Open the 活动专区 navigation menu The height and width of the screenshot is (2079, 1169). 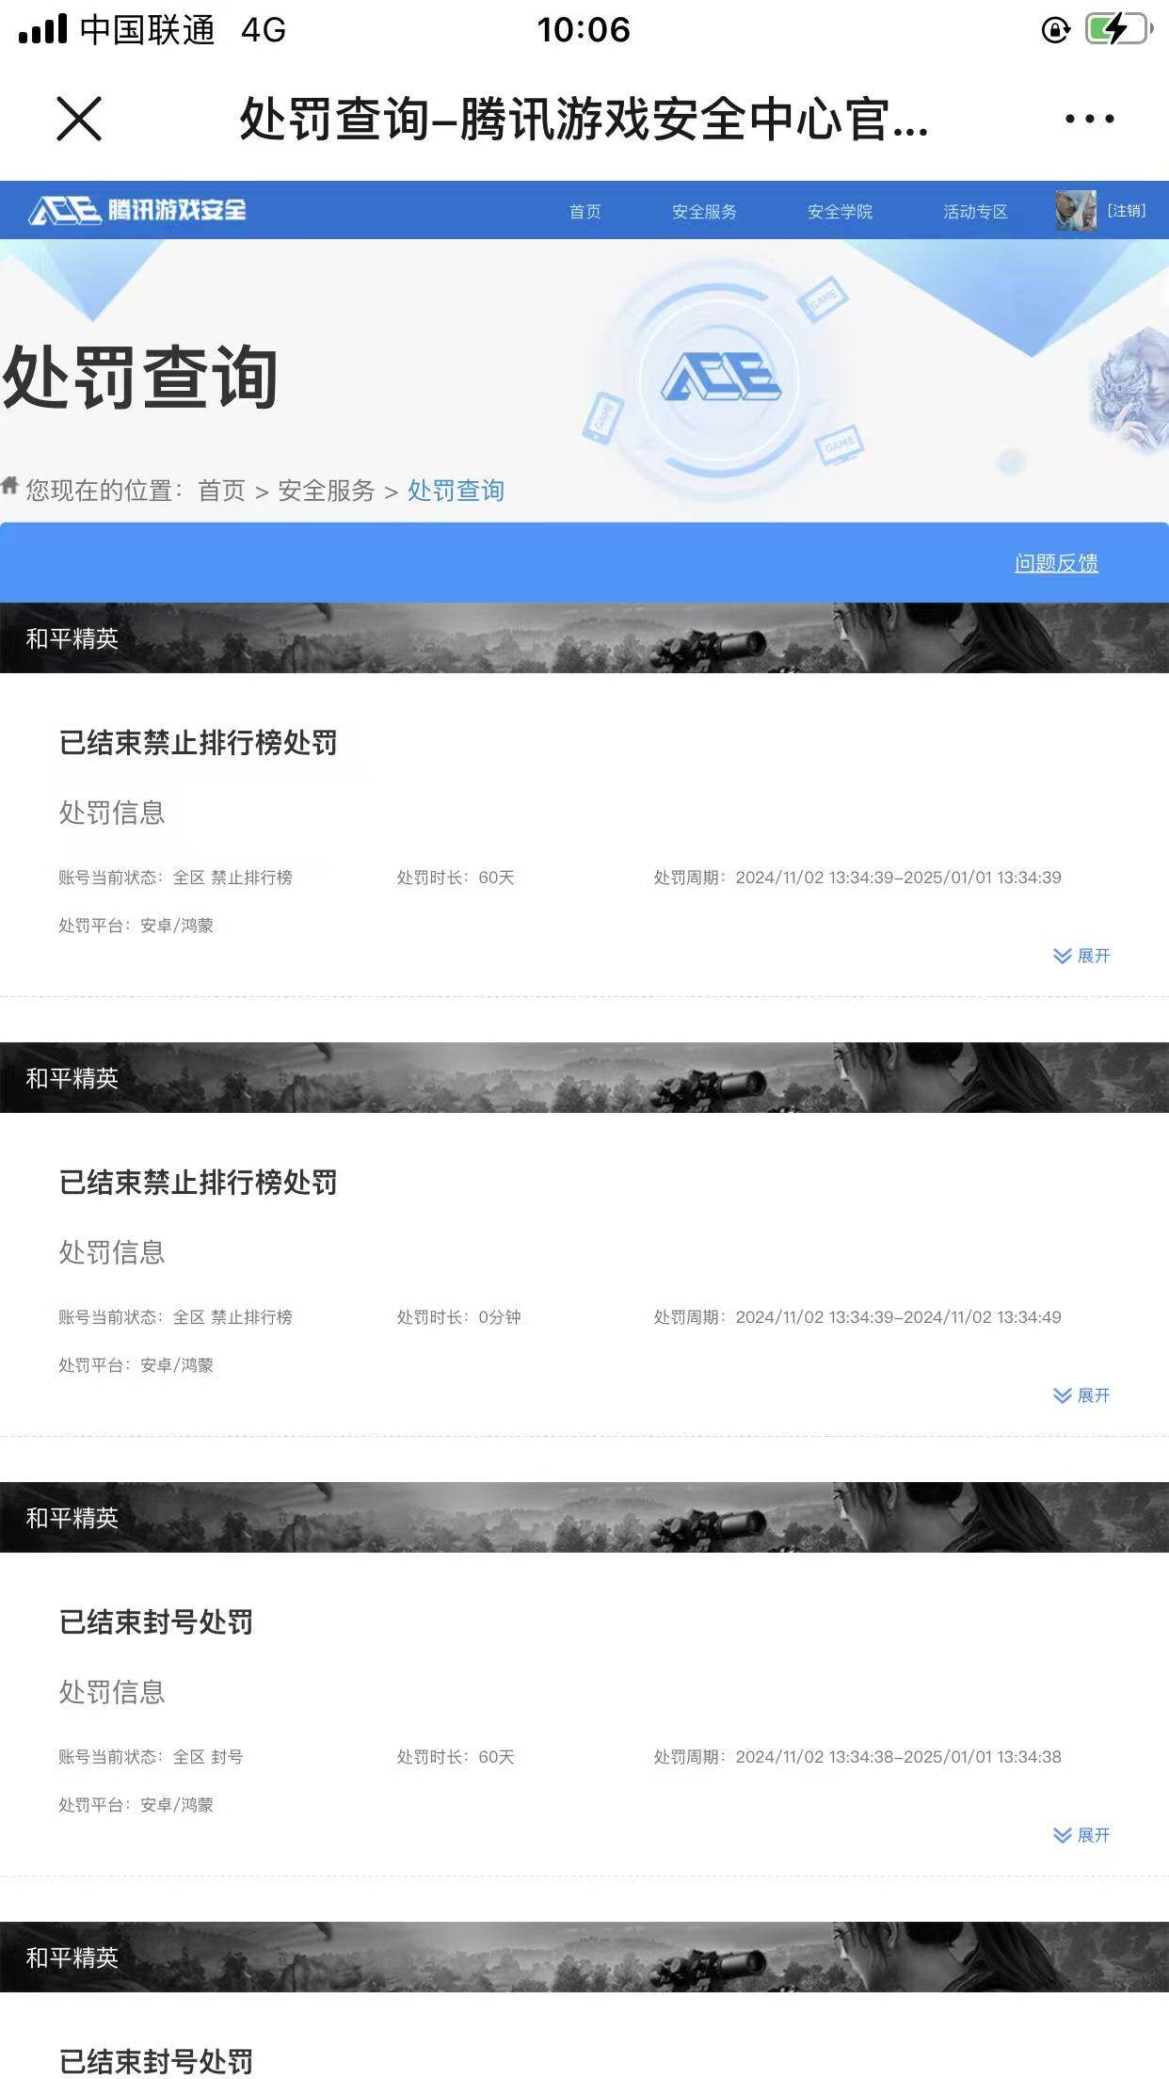tap(975, 211)
